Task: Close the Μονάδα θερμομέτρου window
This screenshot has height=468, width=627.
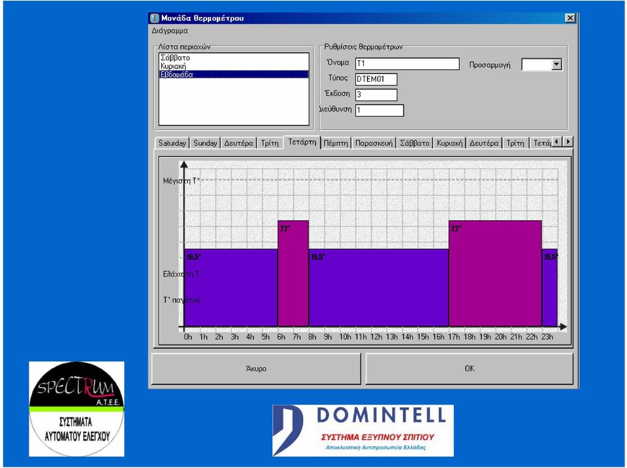Action: 570,18
